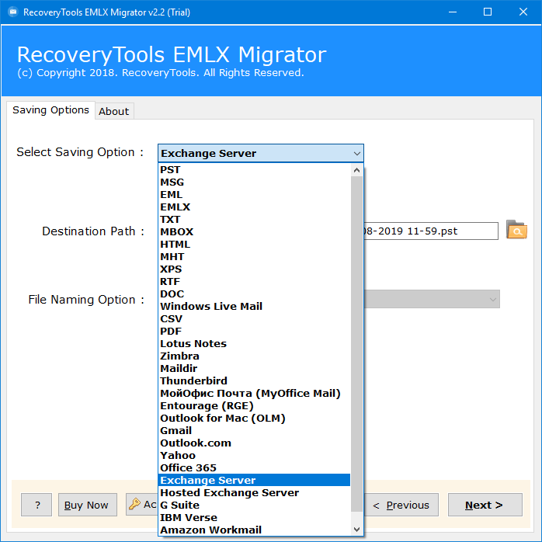Select the EMLX option
This screenshot has height=542, width=542.
pyautogui.click(x=254, y=207)
